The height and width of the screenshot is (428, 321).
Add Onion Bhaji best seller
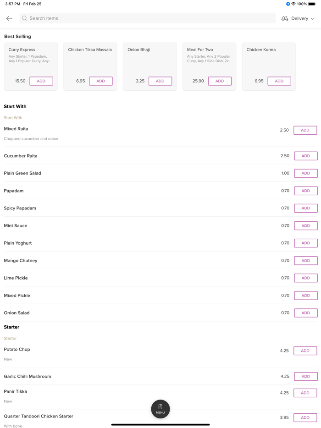click(160, 81)
